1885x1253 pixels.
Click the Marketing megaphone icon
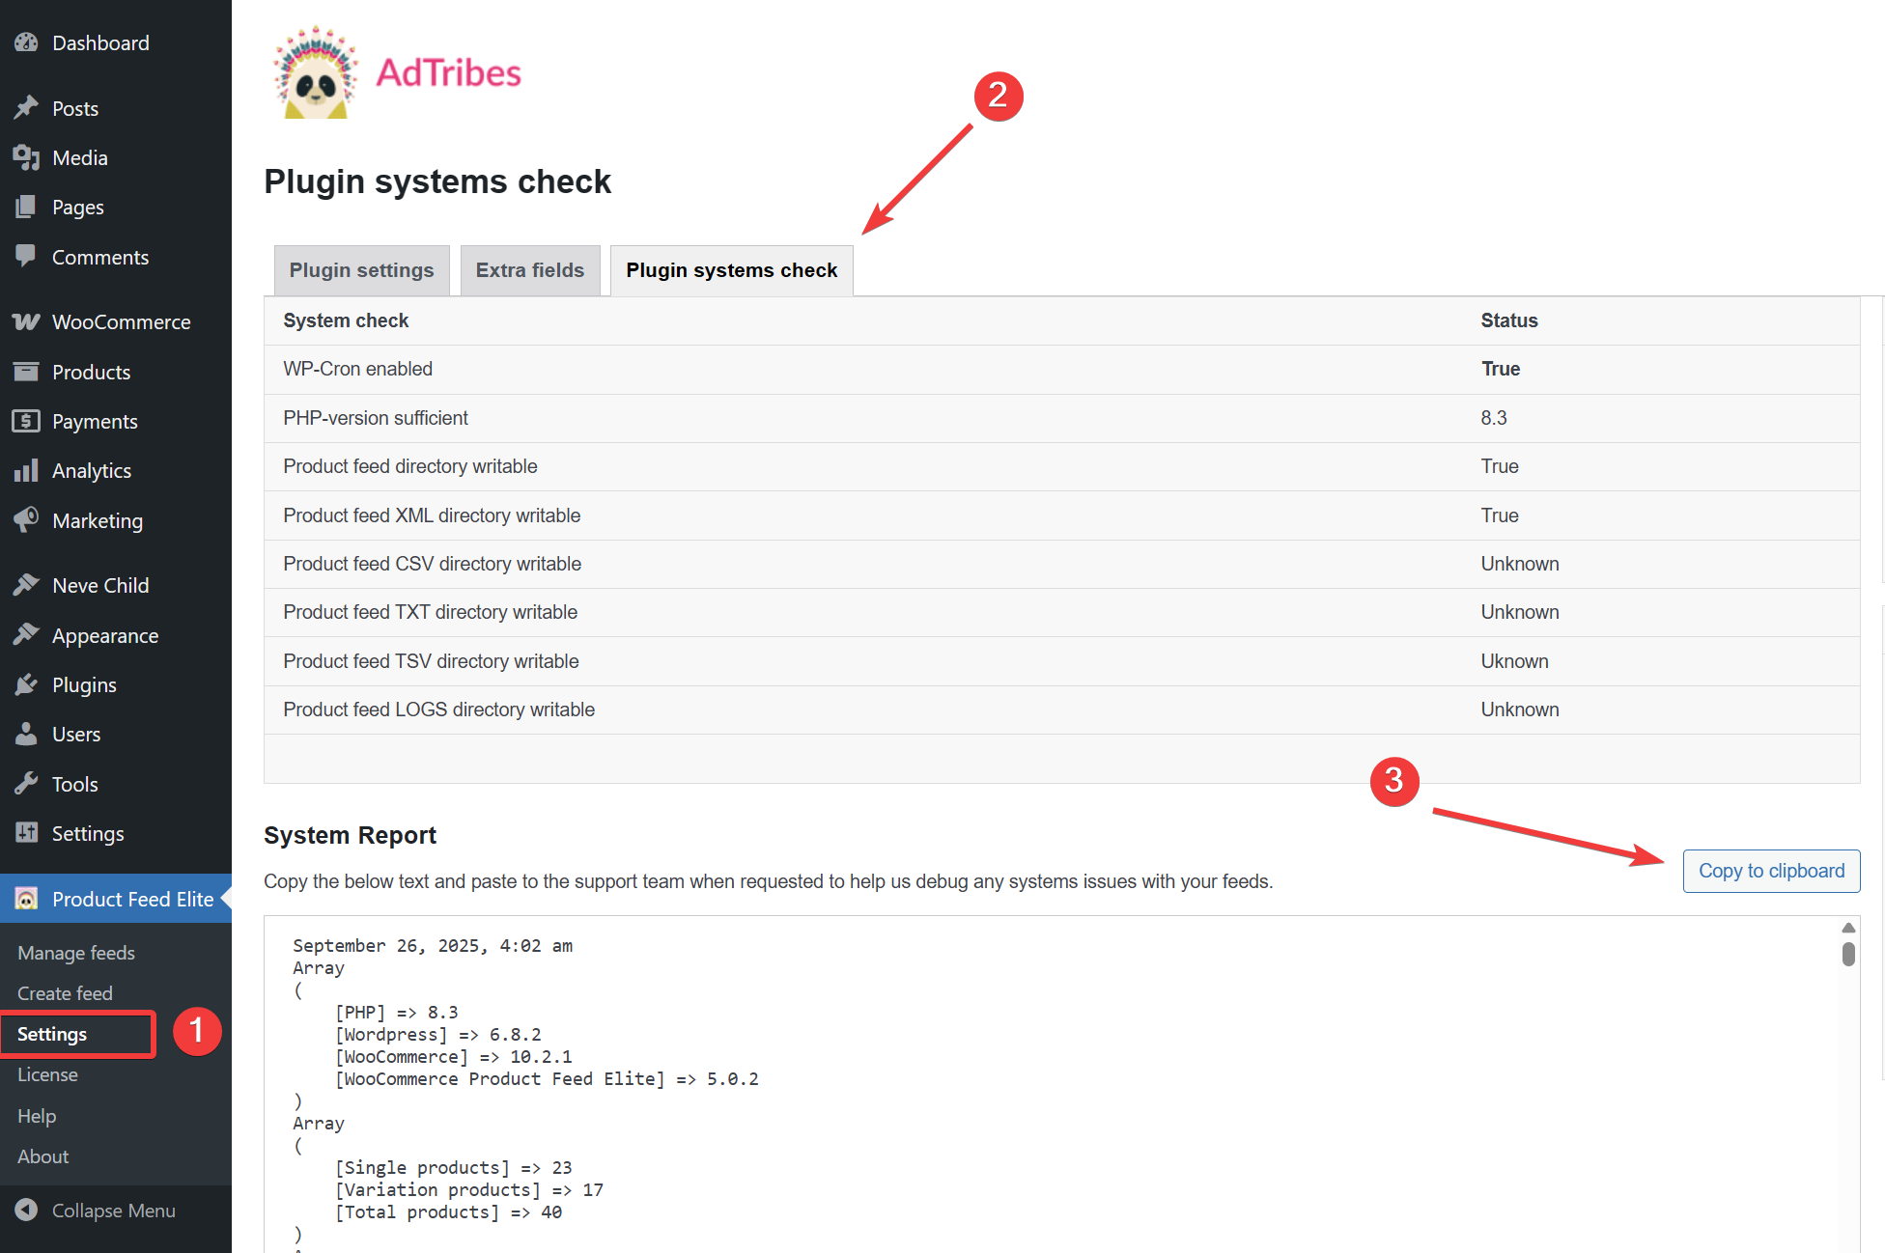tap(26, 520)
